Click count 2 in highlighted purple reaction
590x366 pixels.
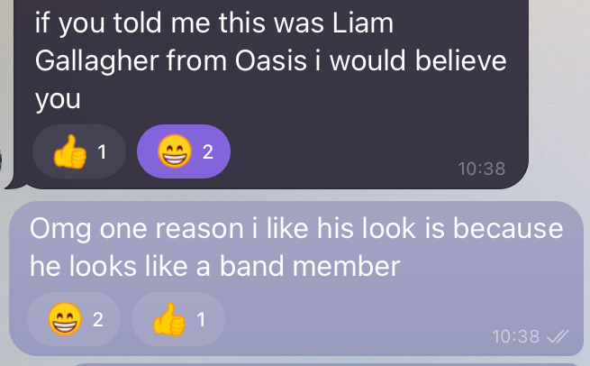click(x=208, y=151)
